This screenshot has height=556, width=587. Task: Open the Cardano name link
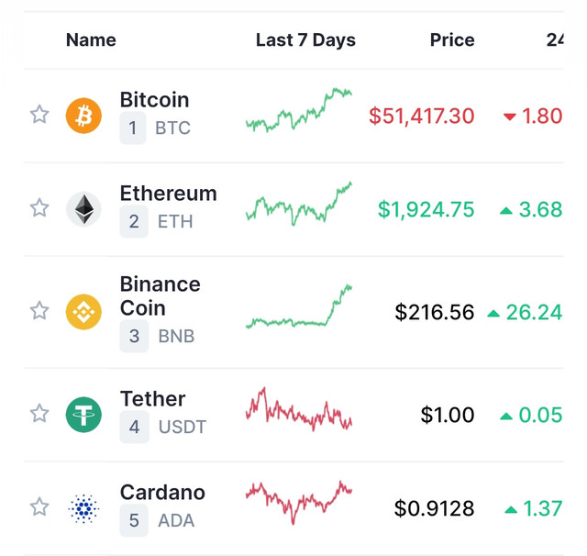click(x=162, y=493)
